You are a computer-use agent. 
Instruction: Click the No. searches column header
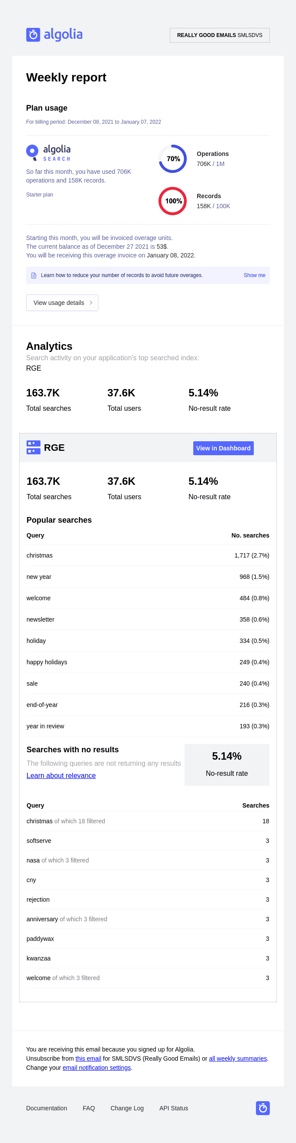[x=250, y=535]
